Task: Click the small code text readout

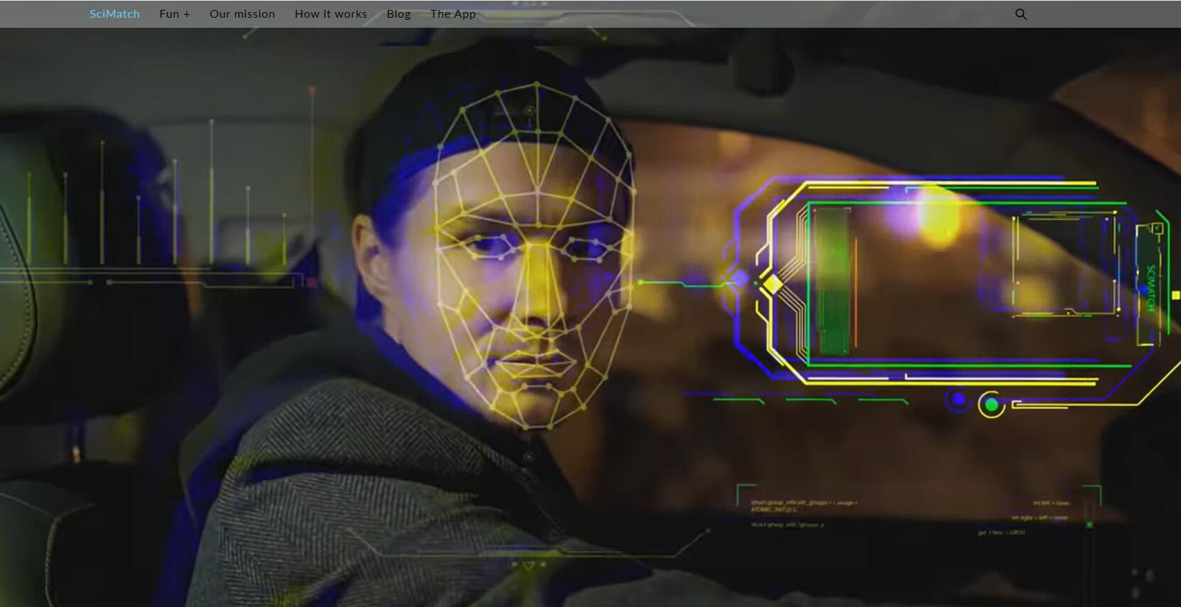Action: click(x=804, y=506)
